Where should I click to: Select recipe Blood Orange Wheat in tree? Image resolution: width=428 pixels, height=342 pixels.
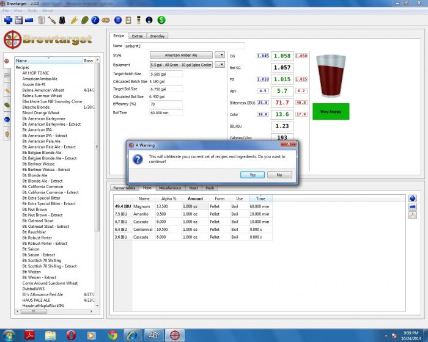(x=40, y=113)
